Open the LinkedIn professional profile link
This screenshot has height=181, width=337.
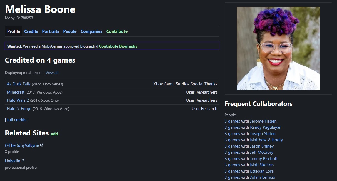[13, 161]
